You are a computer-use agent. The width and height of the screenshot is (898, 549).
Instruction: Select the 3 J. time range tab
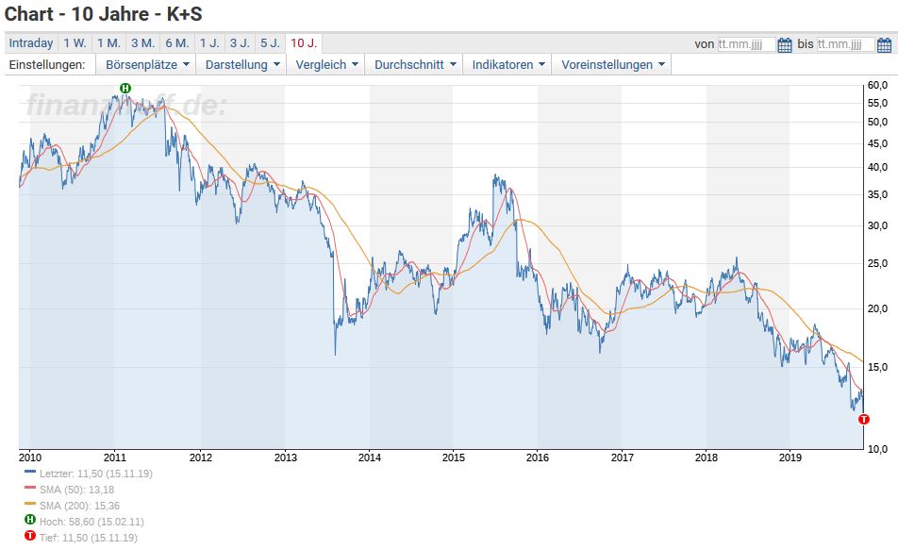coord(240,43)
